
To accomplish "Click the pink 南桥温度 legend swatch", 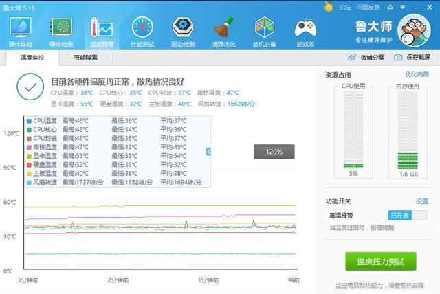I will coord(29,147).
